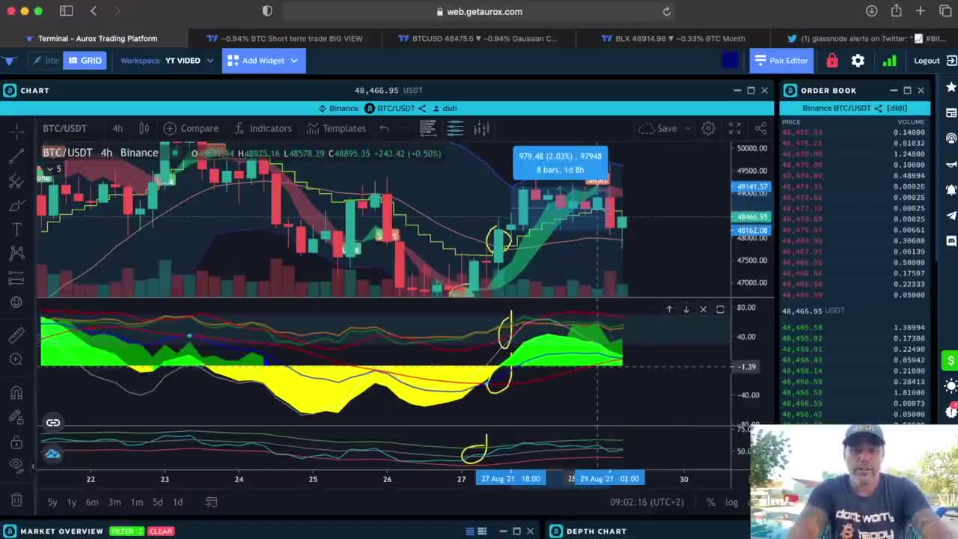Collapse the indicator legend showing 5
Screen dimensions: 958x539
53,168
